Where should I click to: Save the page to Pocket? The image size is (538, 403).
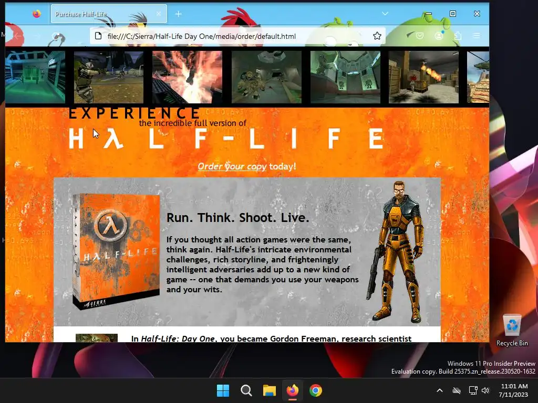[420, 36]
